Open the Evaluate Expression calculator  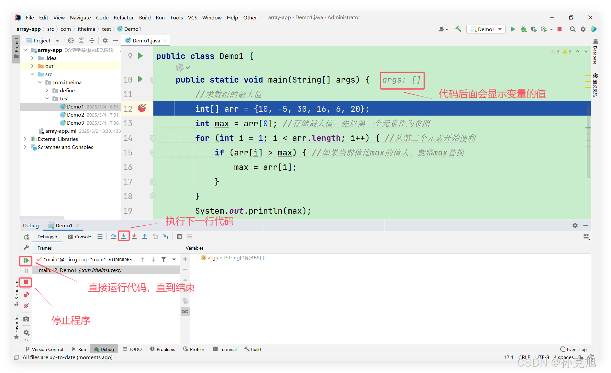click(x=179, y=236)
